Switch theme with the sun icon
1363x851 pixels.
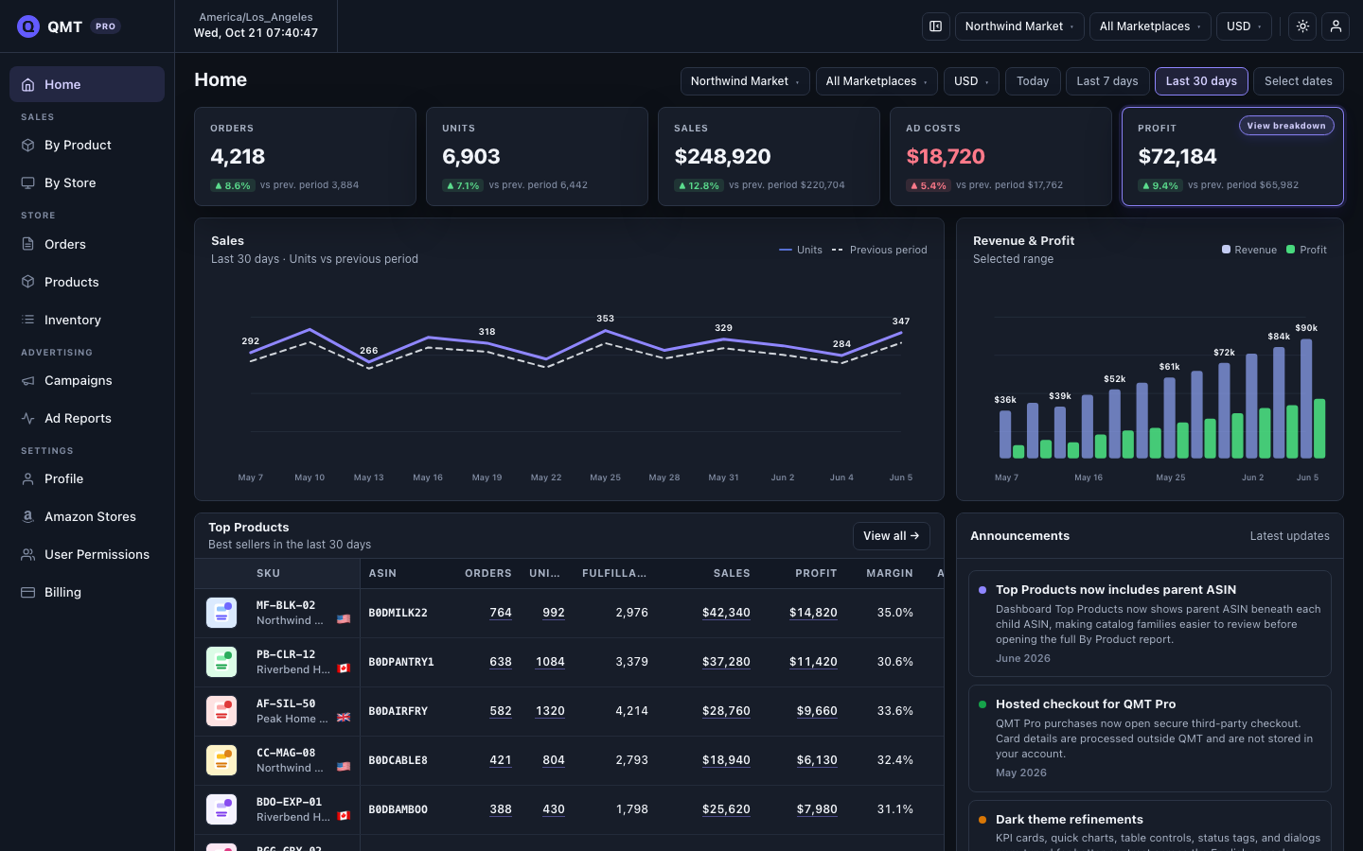tap(1302, 26)
